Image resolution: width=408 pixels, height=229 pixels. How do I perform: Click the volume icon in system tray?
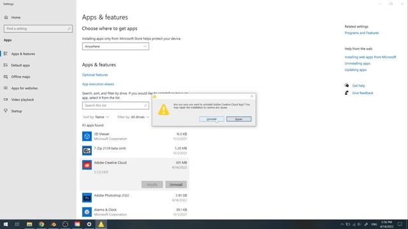[x=359, y=224]
